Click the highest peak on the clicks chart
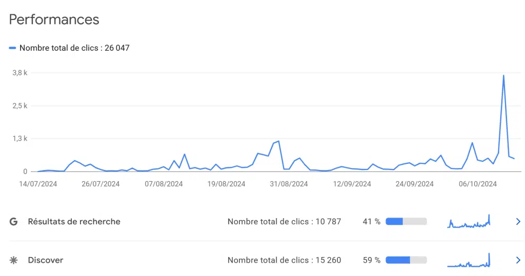525x276 pixels. tap(503, 76)
